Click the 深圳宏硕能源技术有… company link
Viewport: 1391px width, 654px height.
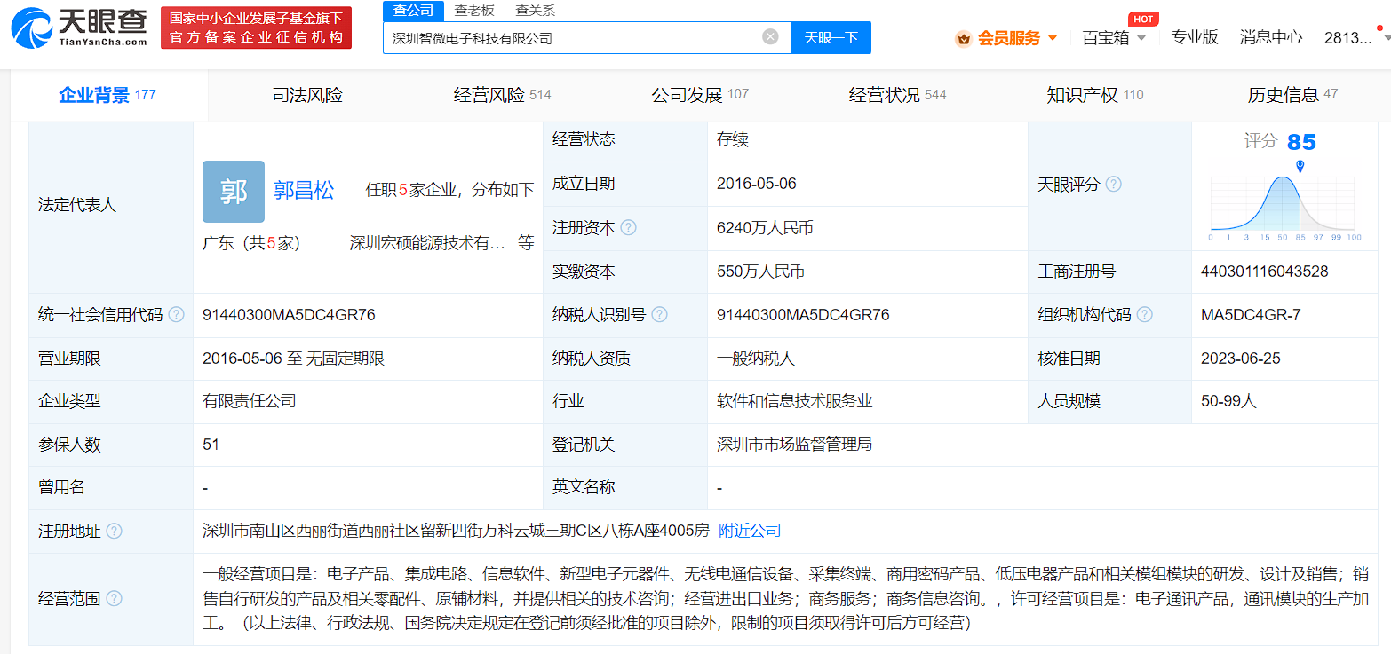[427, 243]
